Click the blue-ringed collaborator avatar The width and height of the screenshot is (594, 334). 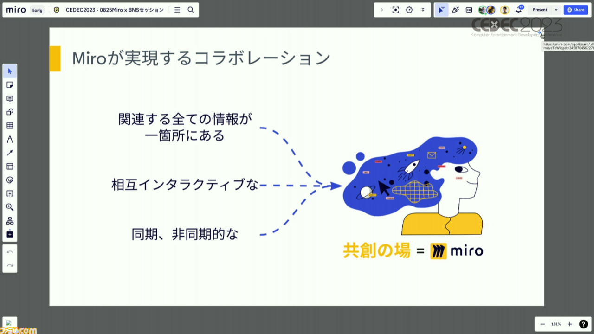[x=491, y=10]
